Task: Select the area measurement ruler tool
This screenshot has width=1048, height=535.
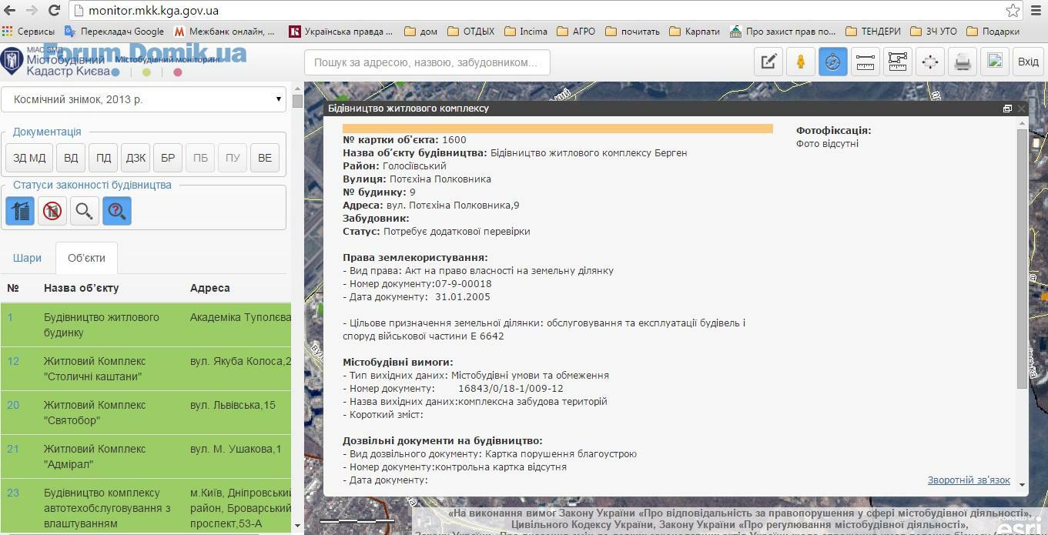Action: pos(897,62)
